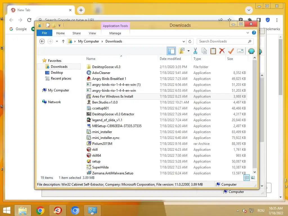Screen dimensions: 288x216
Task: Select the rkill64 file icon
Action: click(x=89, y=155)
